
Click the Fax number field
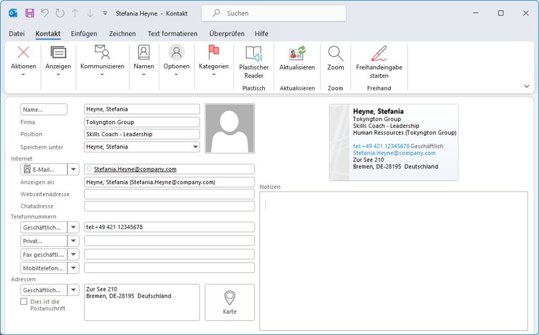click(169, 254)
